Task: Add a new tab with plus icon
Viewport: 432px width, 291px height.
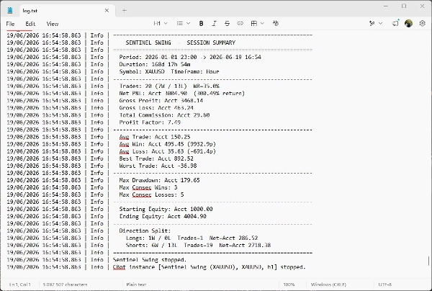Action: (x=125, y=11)
